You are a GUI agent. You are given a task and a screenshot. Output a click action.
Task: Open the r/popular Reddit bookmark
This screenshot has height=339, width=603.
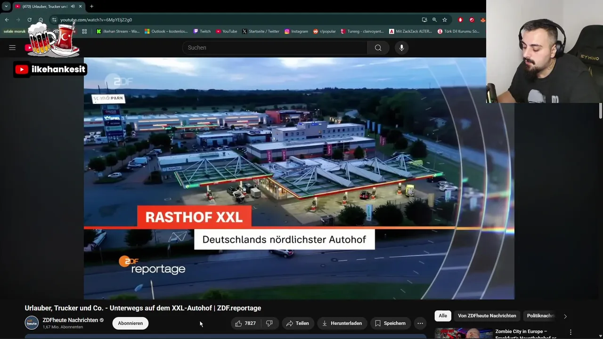pyautogui.click(x=325, y=32)
